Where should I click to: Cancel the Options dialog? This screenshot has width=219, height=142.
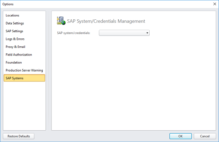(205, 136)
